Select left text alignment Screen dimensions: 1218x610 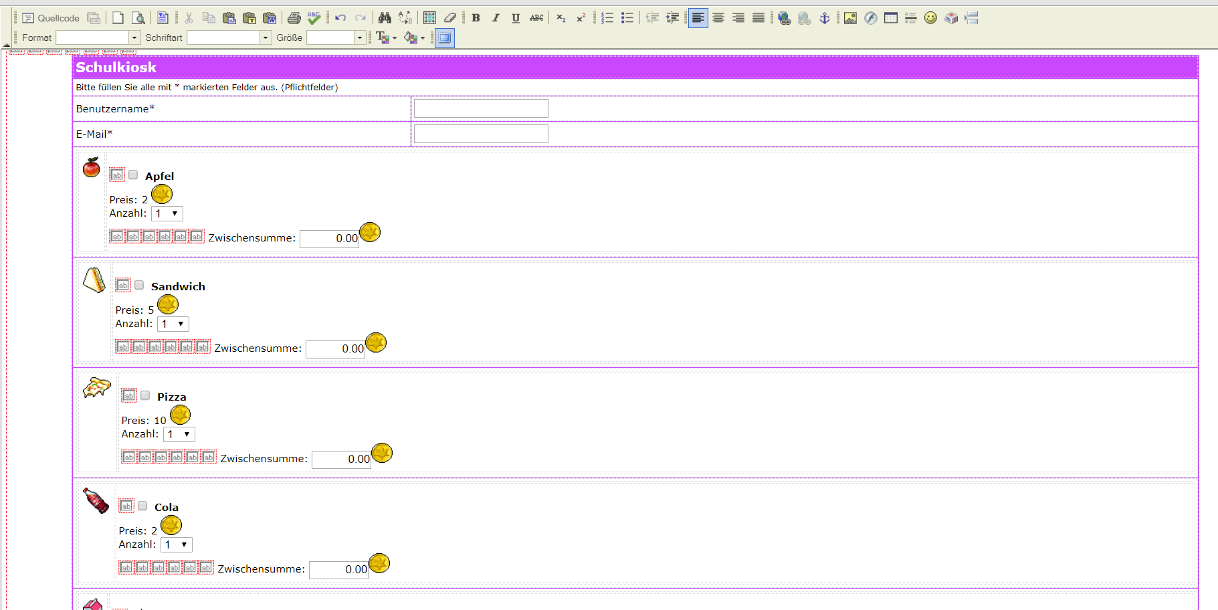tap(698, 18)
